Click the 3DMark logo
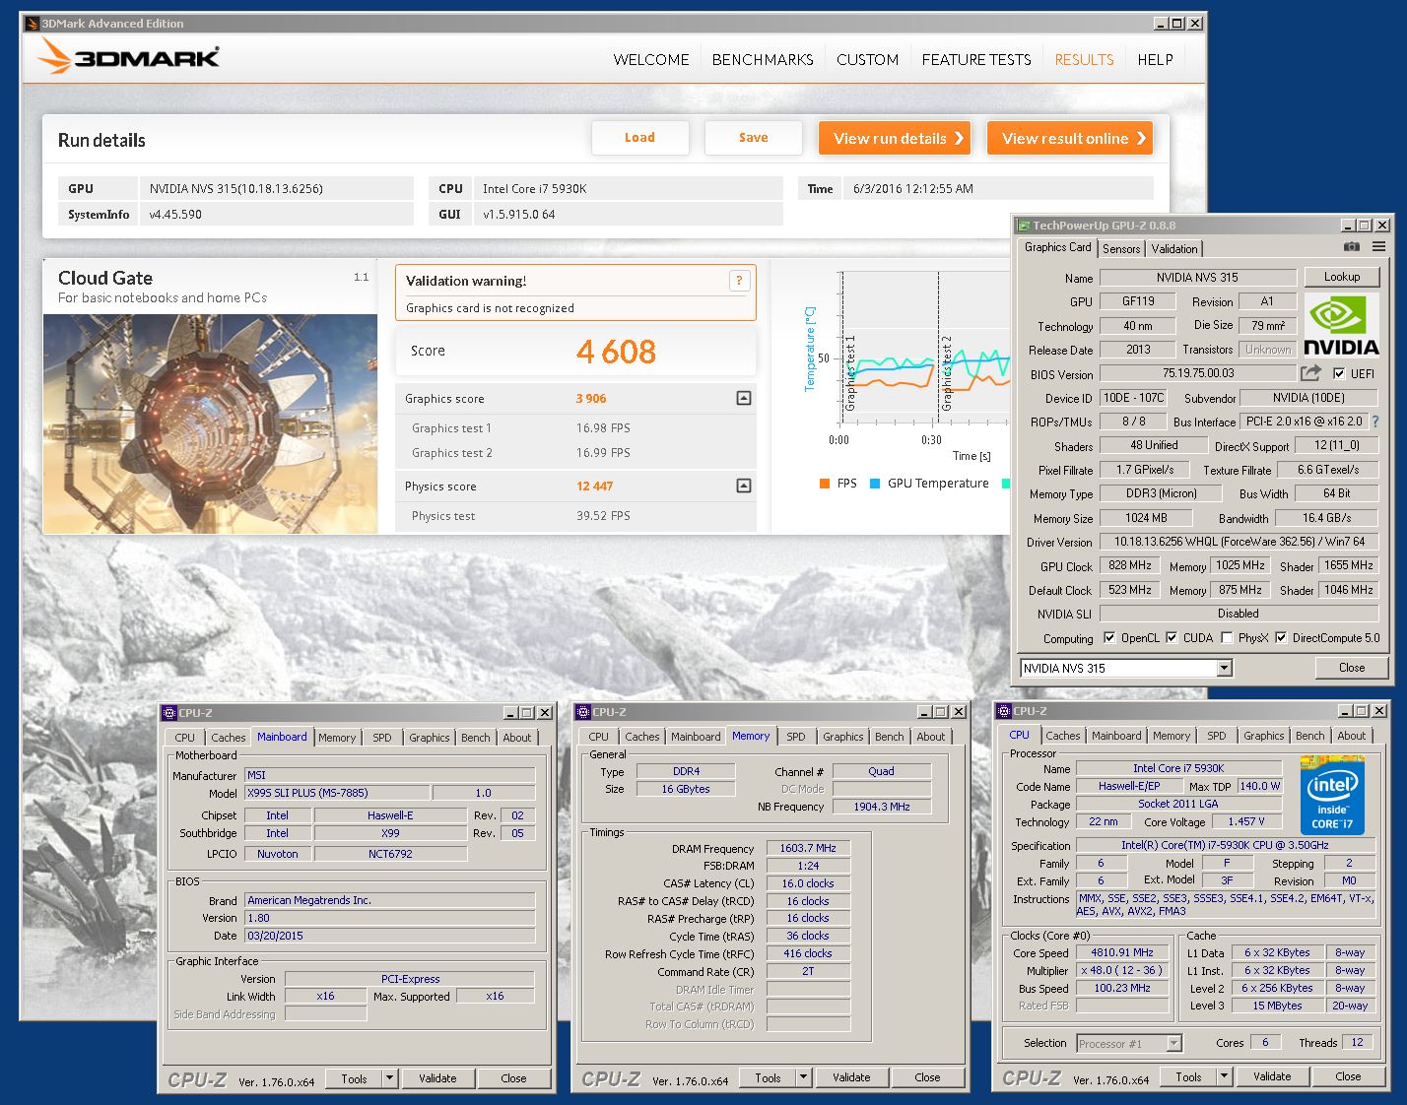1407x1105 pixels. click(128, 56)
